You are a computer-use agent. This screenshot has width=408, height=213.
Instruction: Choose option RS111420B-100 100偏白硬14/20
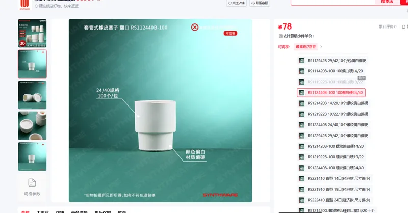330,71
